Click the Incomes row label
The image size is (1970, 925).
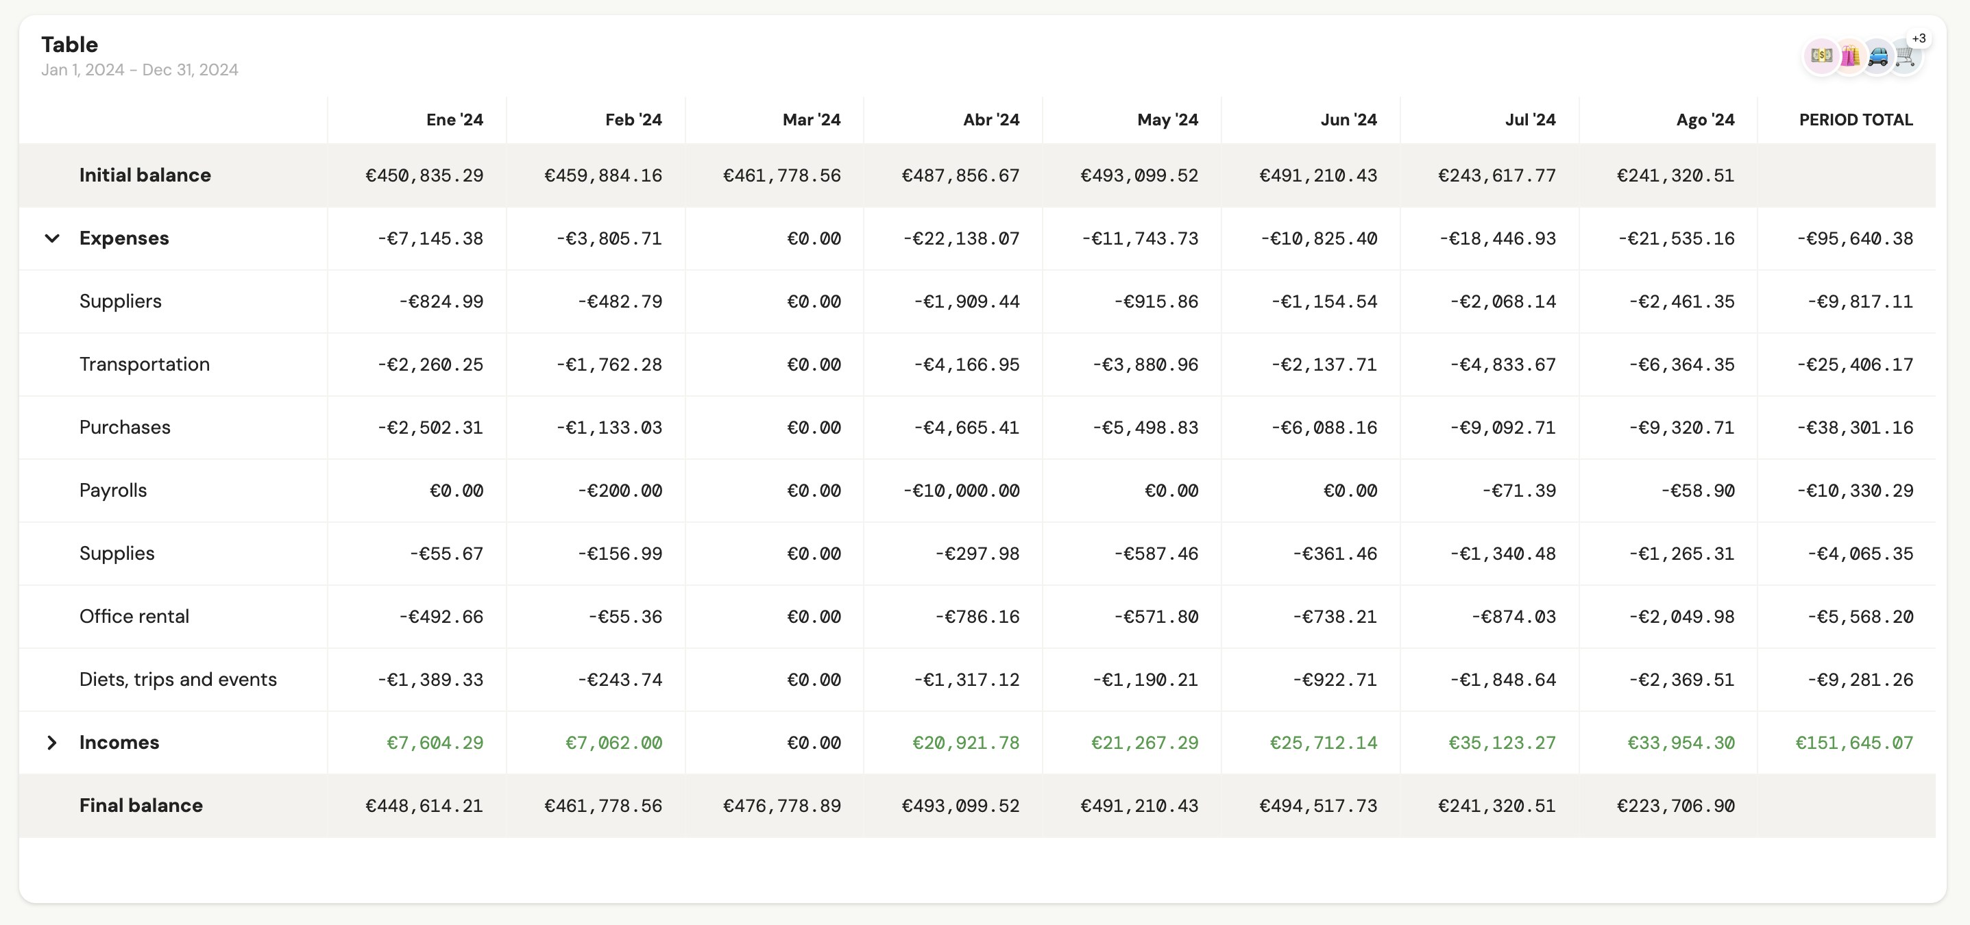coord(119,743)
